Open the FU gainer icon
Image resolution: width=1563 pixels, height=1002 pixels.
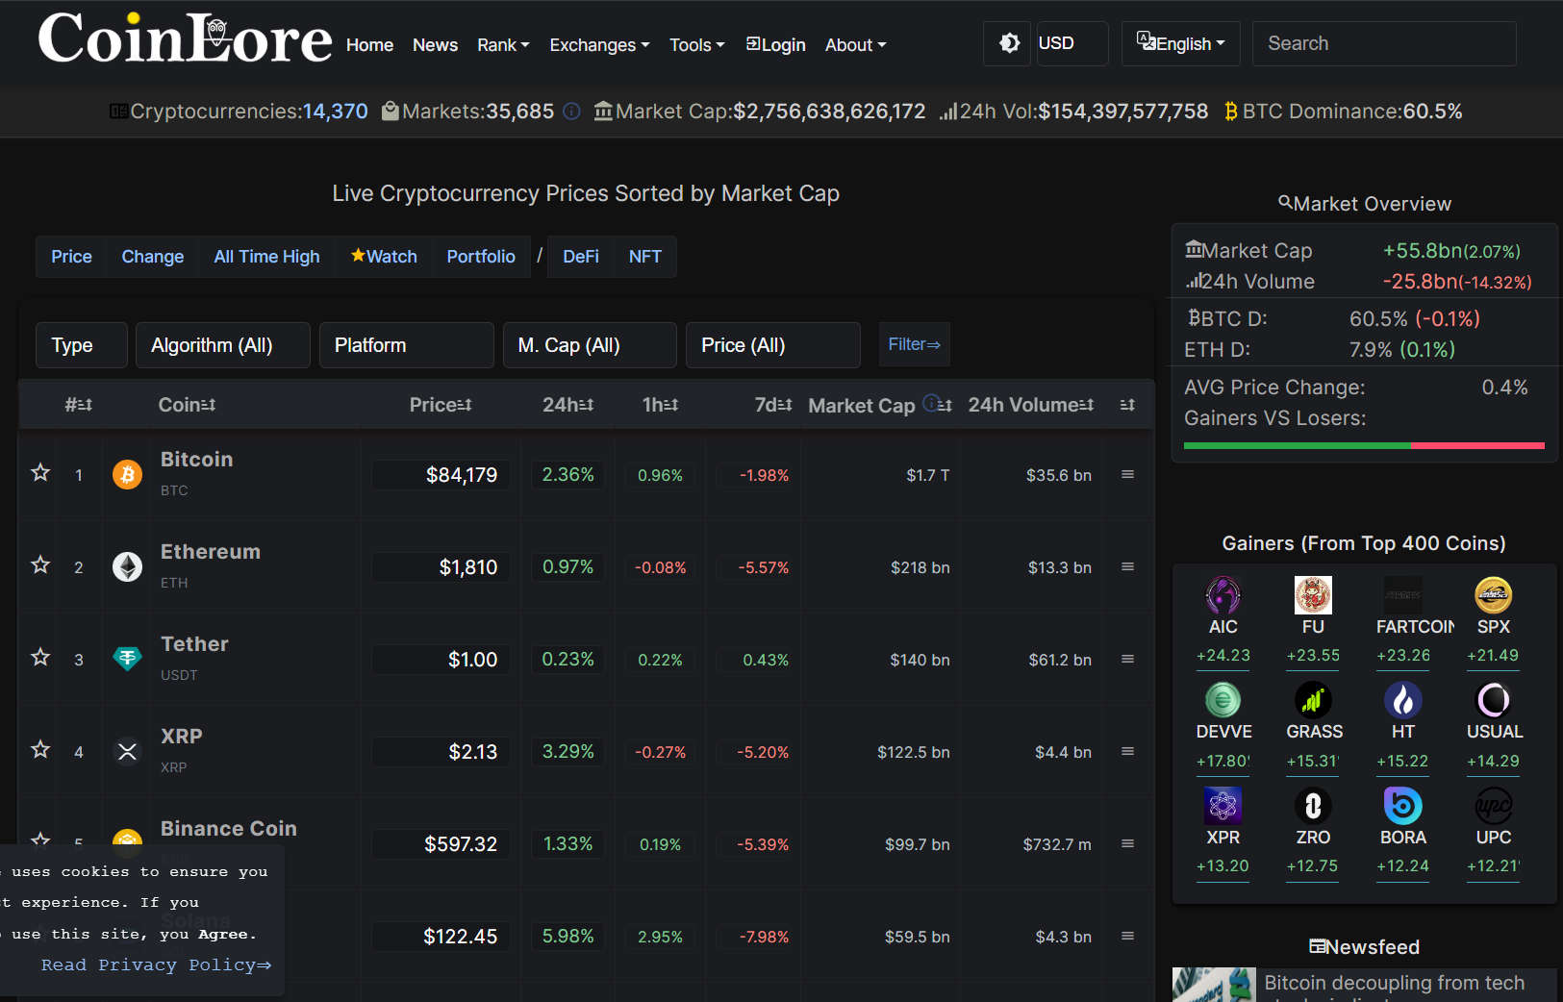click(x=1313, y=595)
